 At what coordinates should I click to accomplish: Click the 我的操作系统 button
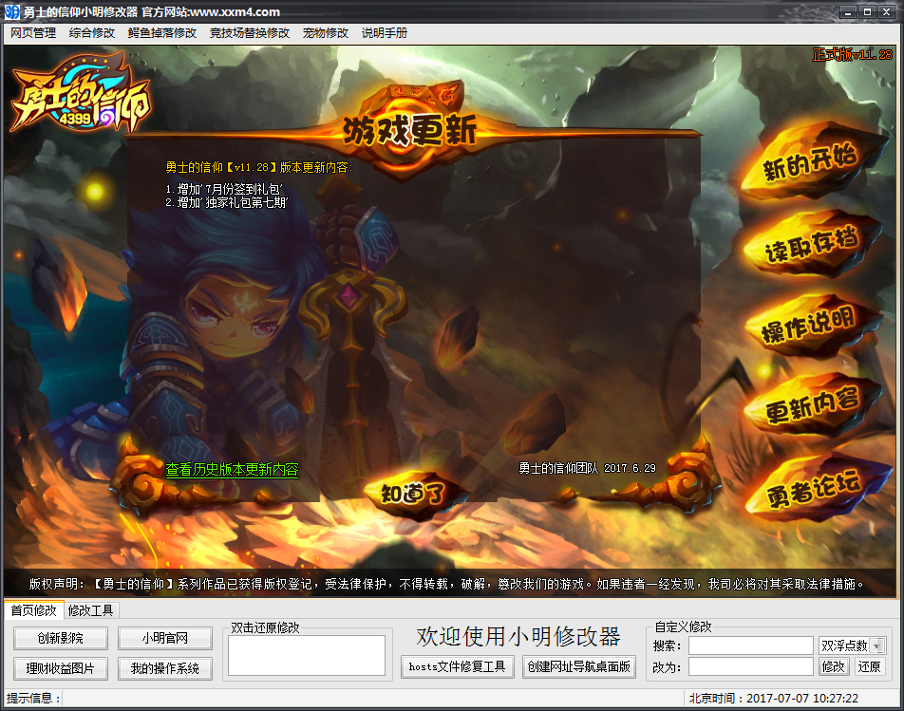[x=165, y=668]
